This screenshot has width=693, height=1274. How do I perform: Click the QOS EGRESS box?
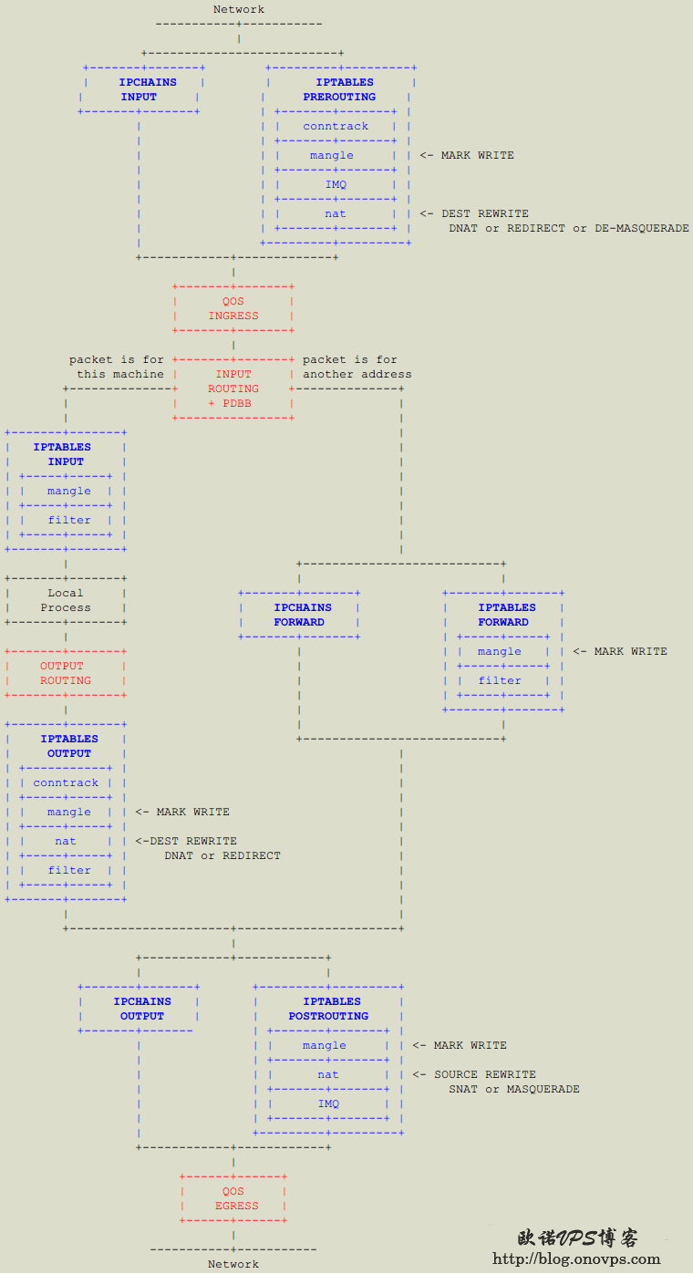point(233,1198)
